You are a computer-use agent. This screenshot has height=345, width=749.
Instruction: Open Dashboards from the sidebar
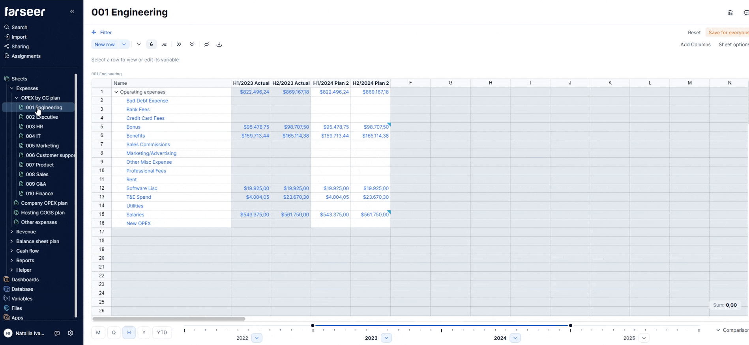pos(25,280)
